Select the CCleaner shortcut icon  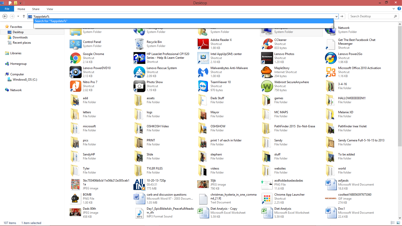267,44
